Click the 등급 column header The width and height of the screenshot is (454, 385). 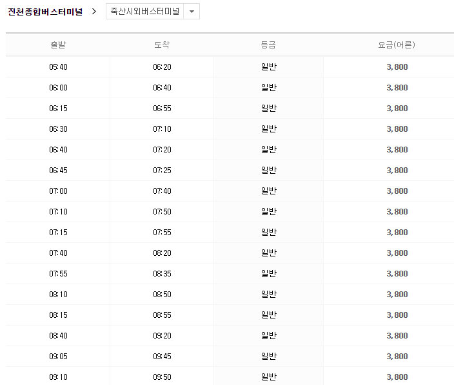pyautogui.click(x=268, y=45)
